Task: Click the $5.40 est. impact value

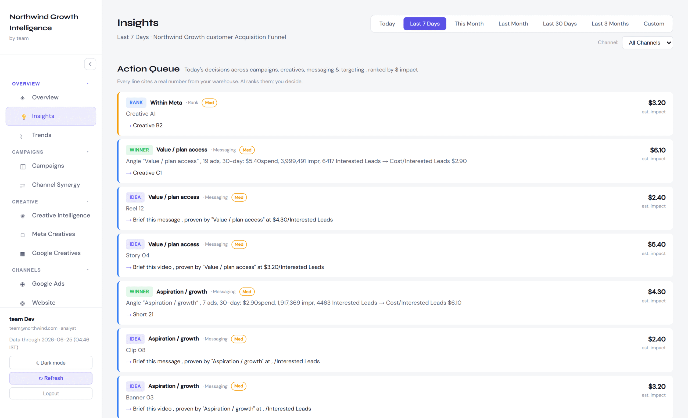Action: (x=657, y=244)
